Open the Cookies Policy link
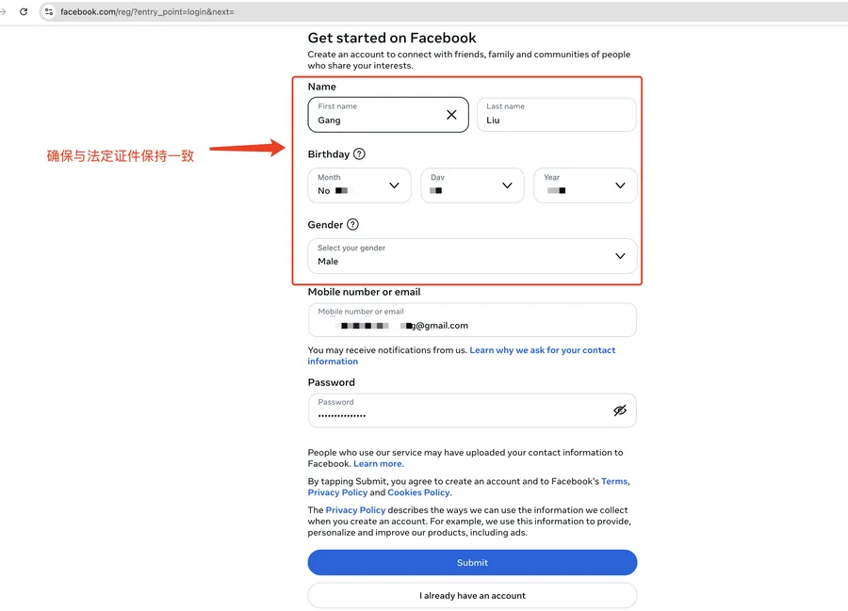 pyautogui.click(x=418, y=492)
